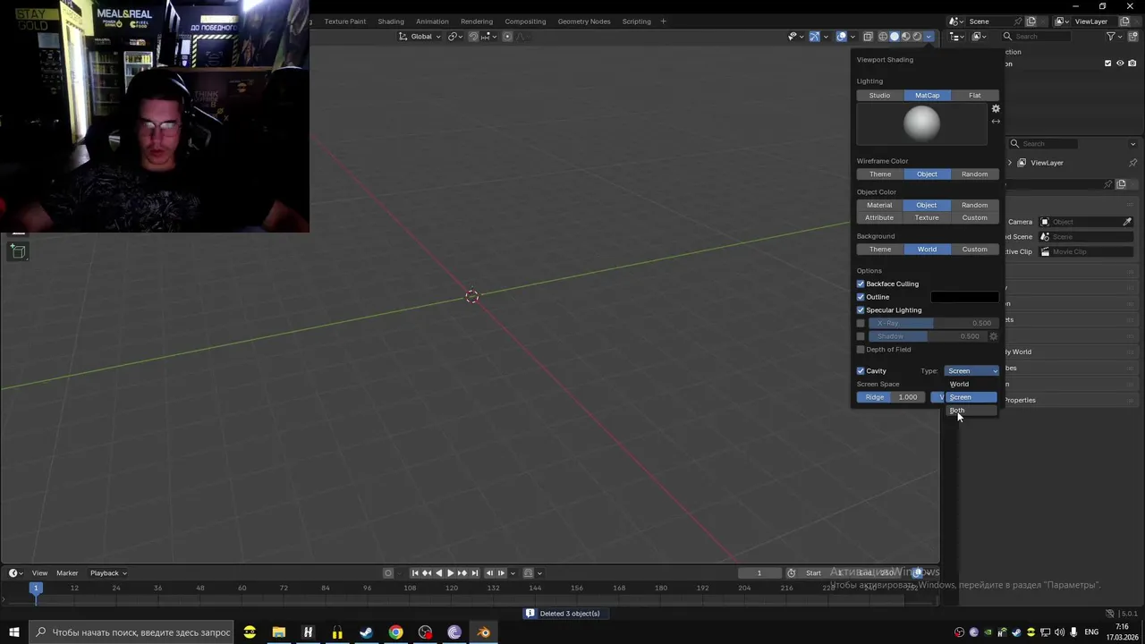
Task: Set Background to World
Action: click(927, 250)
